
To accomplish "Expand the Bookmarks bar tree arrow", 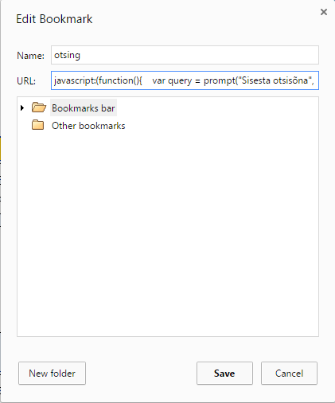I will (22, 108).
